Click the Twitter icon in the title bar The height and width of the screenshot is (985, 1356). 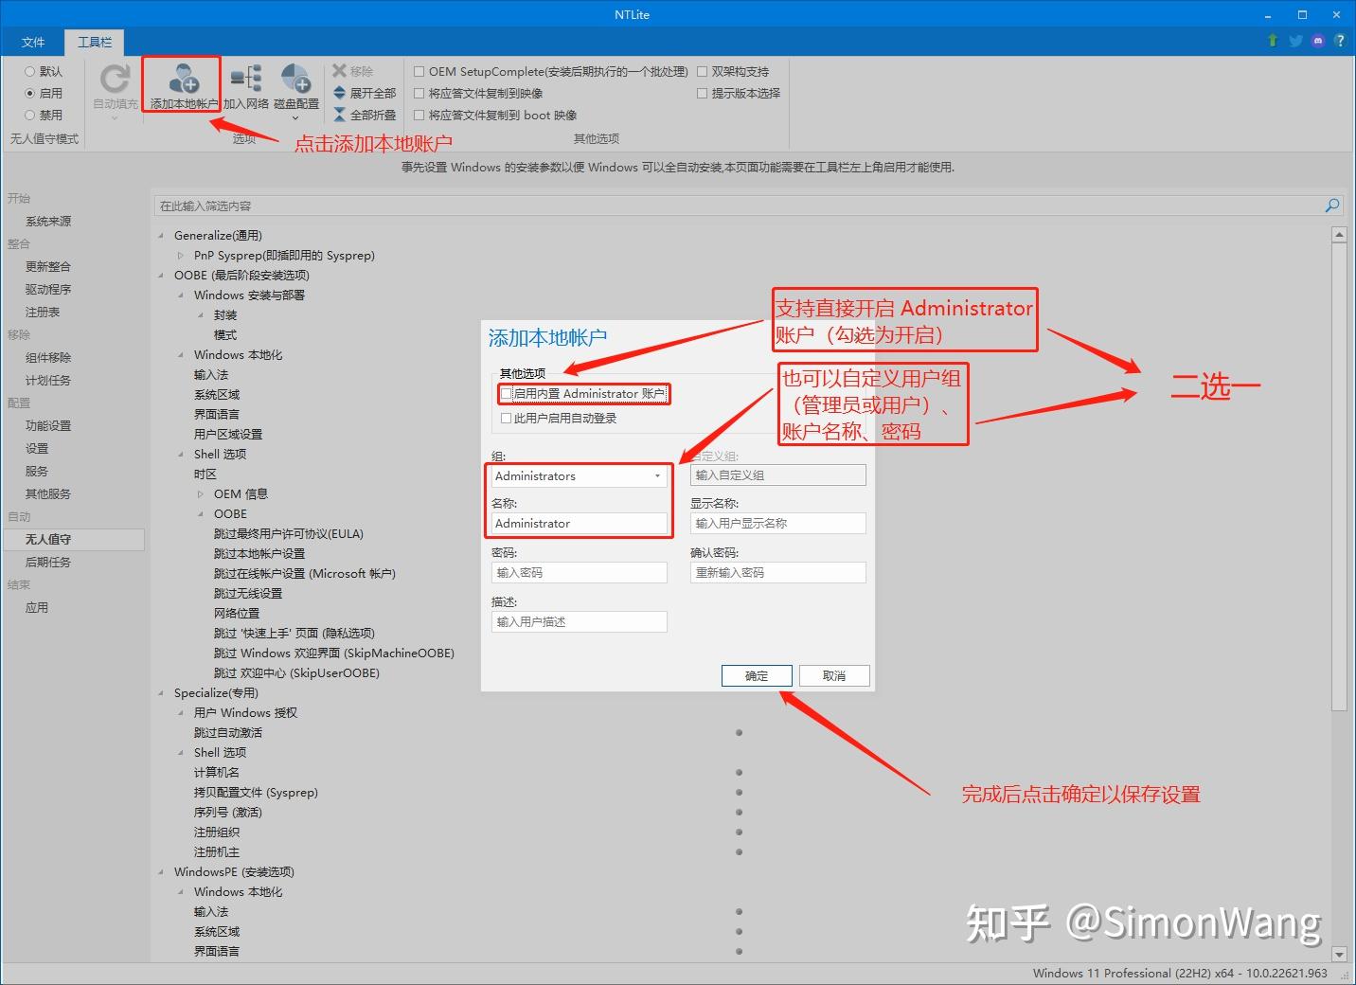(1294, 42)
